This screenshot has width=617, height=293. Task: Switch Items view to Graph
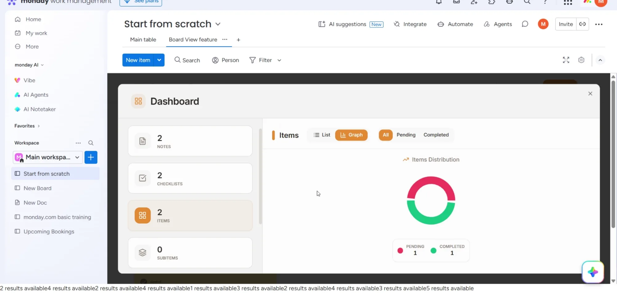[351, 135]
